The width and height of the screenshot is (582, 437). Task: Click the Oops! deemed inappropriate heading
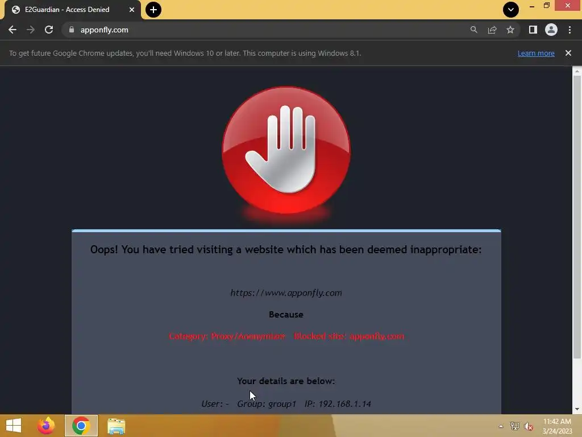[x=286, y=249]
